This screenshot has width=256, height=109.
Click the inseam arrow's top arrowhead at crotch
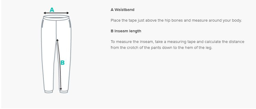coord(57,40)
